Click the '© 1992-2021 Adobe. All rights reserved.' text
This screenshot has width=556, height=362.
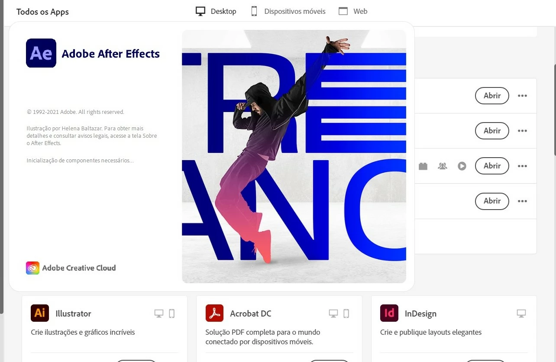75,112
